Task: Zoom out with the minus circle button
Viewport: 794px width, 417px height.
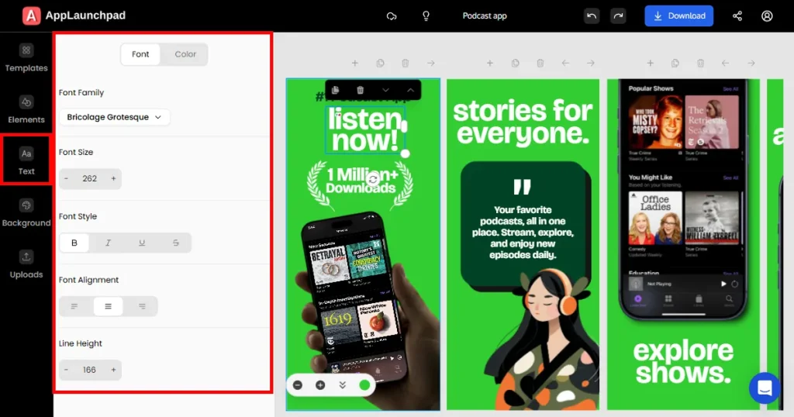Action: [x=298, y=385]
